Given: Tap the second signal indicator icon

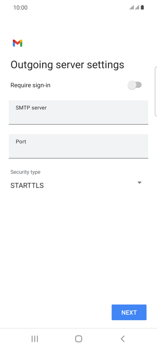Looking at the screenshot, I should [137, 8].
